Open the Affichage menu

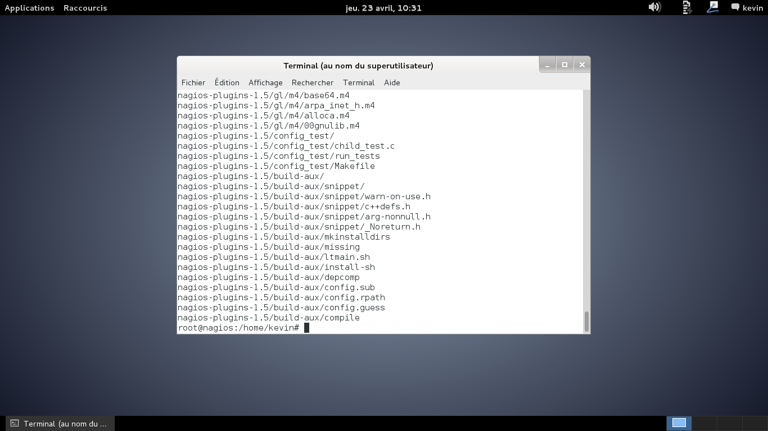[265, 82]
